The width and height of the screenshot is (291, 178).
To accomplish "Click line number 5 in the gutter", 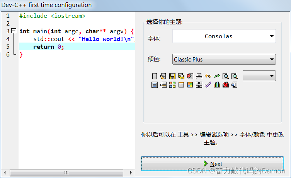I will [8, 47].
